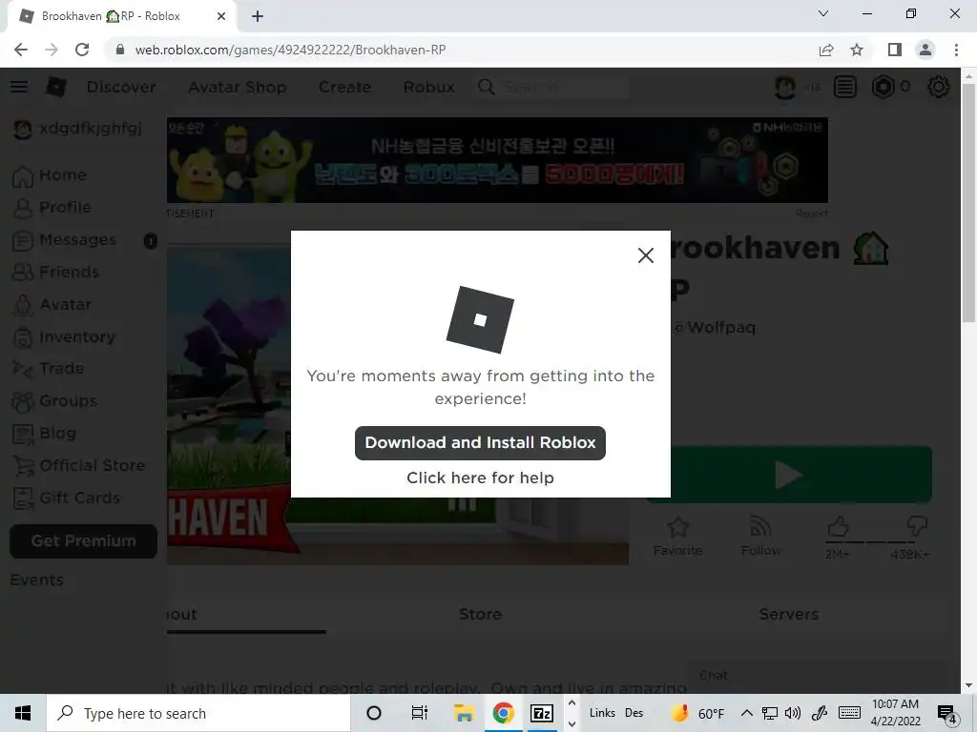Go to Home in the sidebar
Screen dimensions: 977x732
[x=50, y=175]
